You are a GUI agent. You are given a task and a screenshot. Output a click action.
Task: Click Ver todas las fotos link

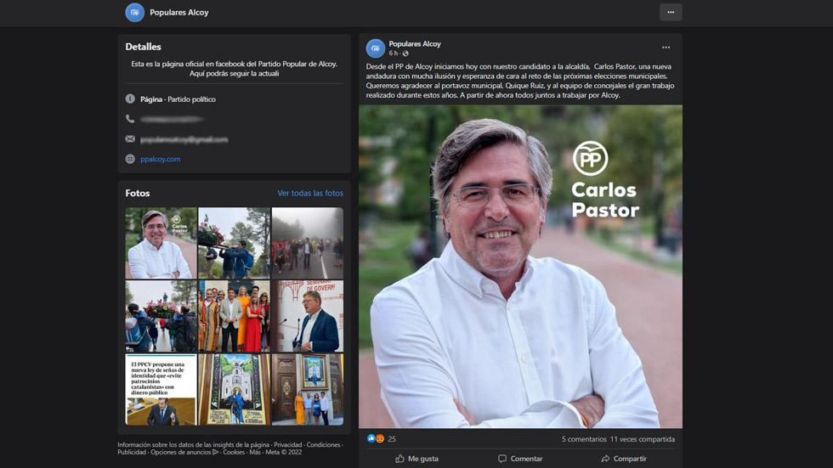pyautogui.click(x=310, y=194)
